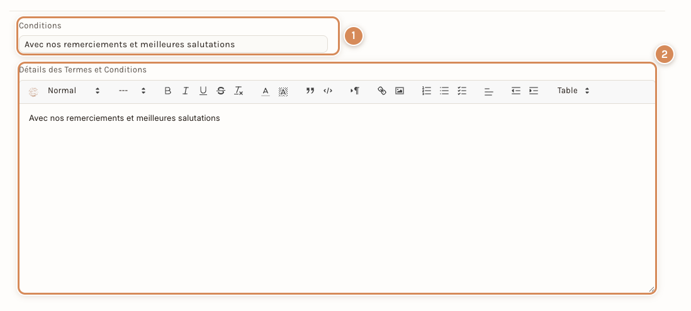This screenshot has width=691, height=311.
Task: Open the '---' font dropdown
Action: pyautogui.click(x=132, y=91)
